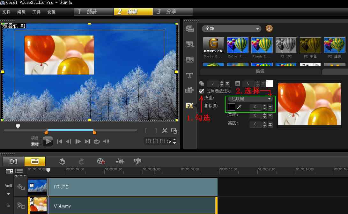This screenshot has height=214, width=348.
Task: Open the Media library panel icon
Action: pyautogui.click(x=189, y=29)
